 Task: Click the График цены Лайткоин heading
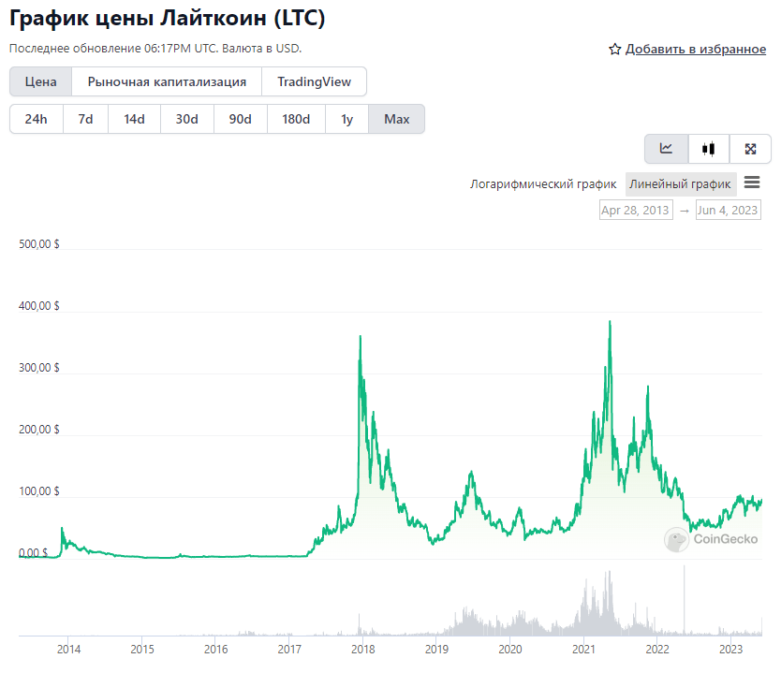click(167, 18)
